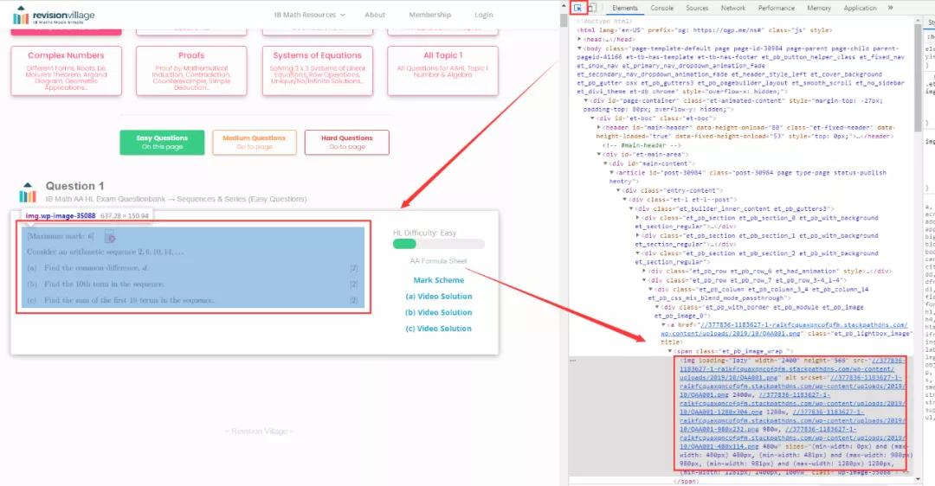The image size is (935, 486).
Task: Open the IB Math Resources dropdown menu
Action: 309,15
